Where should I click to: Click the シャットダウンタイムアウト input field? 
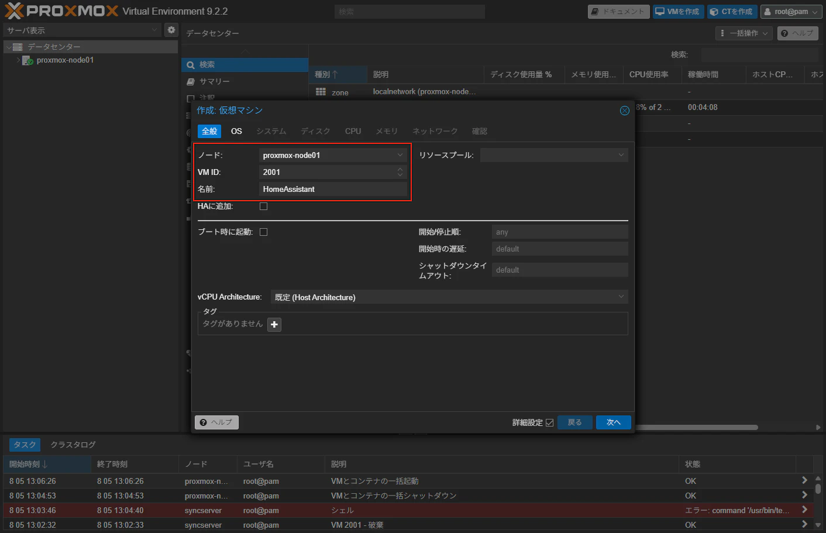[x=560, y=270]
